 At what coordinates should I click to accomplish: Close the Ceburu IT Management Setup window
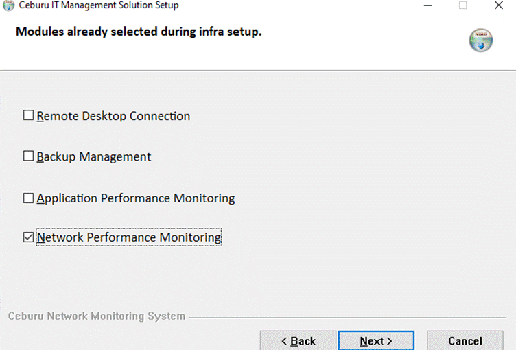[499, 5]
